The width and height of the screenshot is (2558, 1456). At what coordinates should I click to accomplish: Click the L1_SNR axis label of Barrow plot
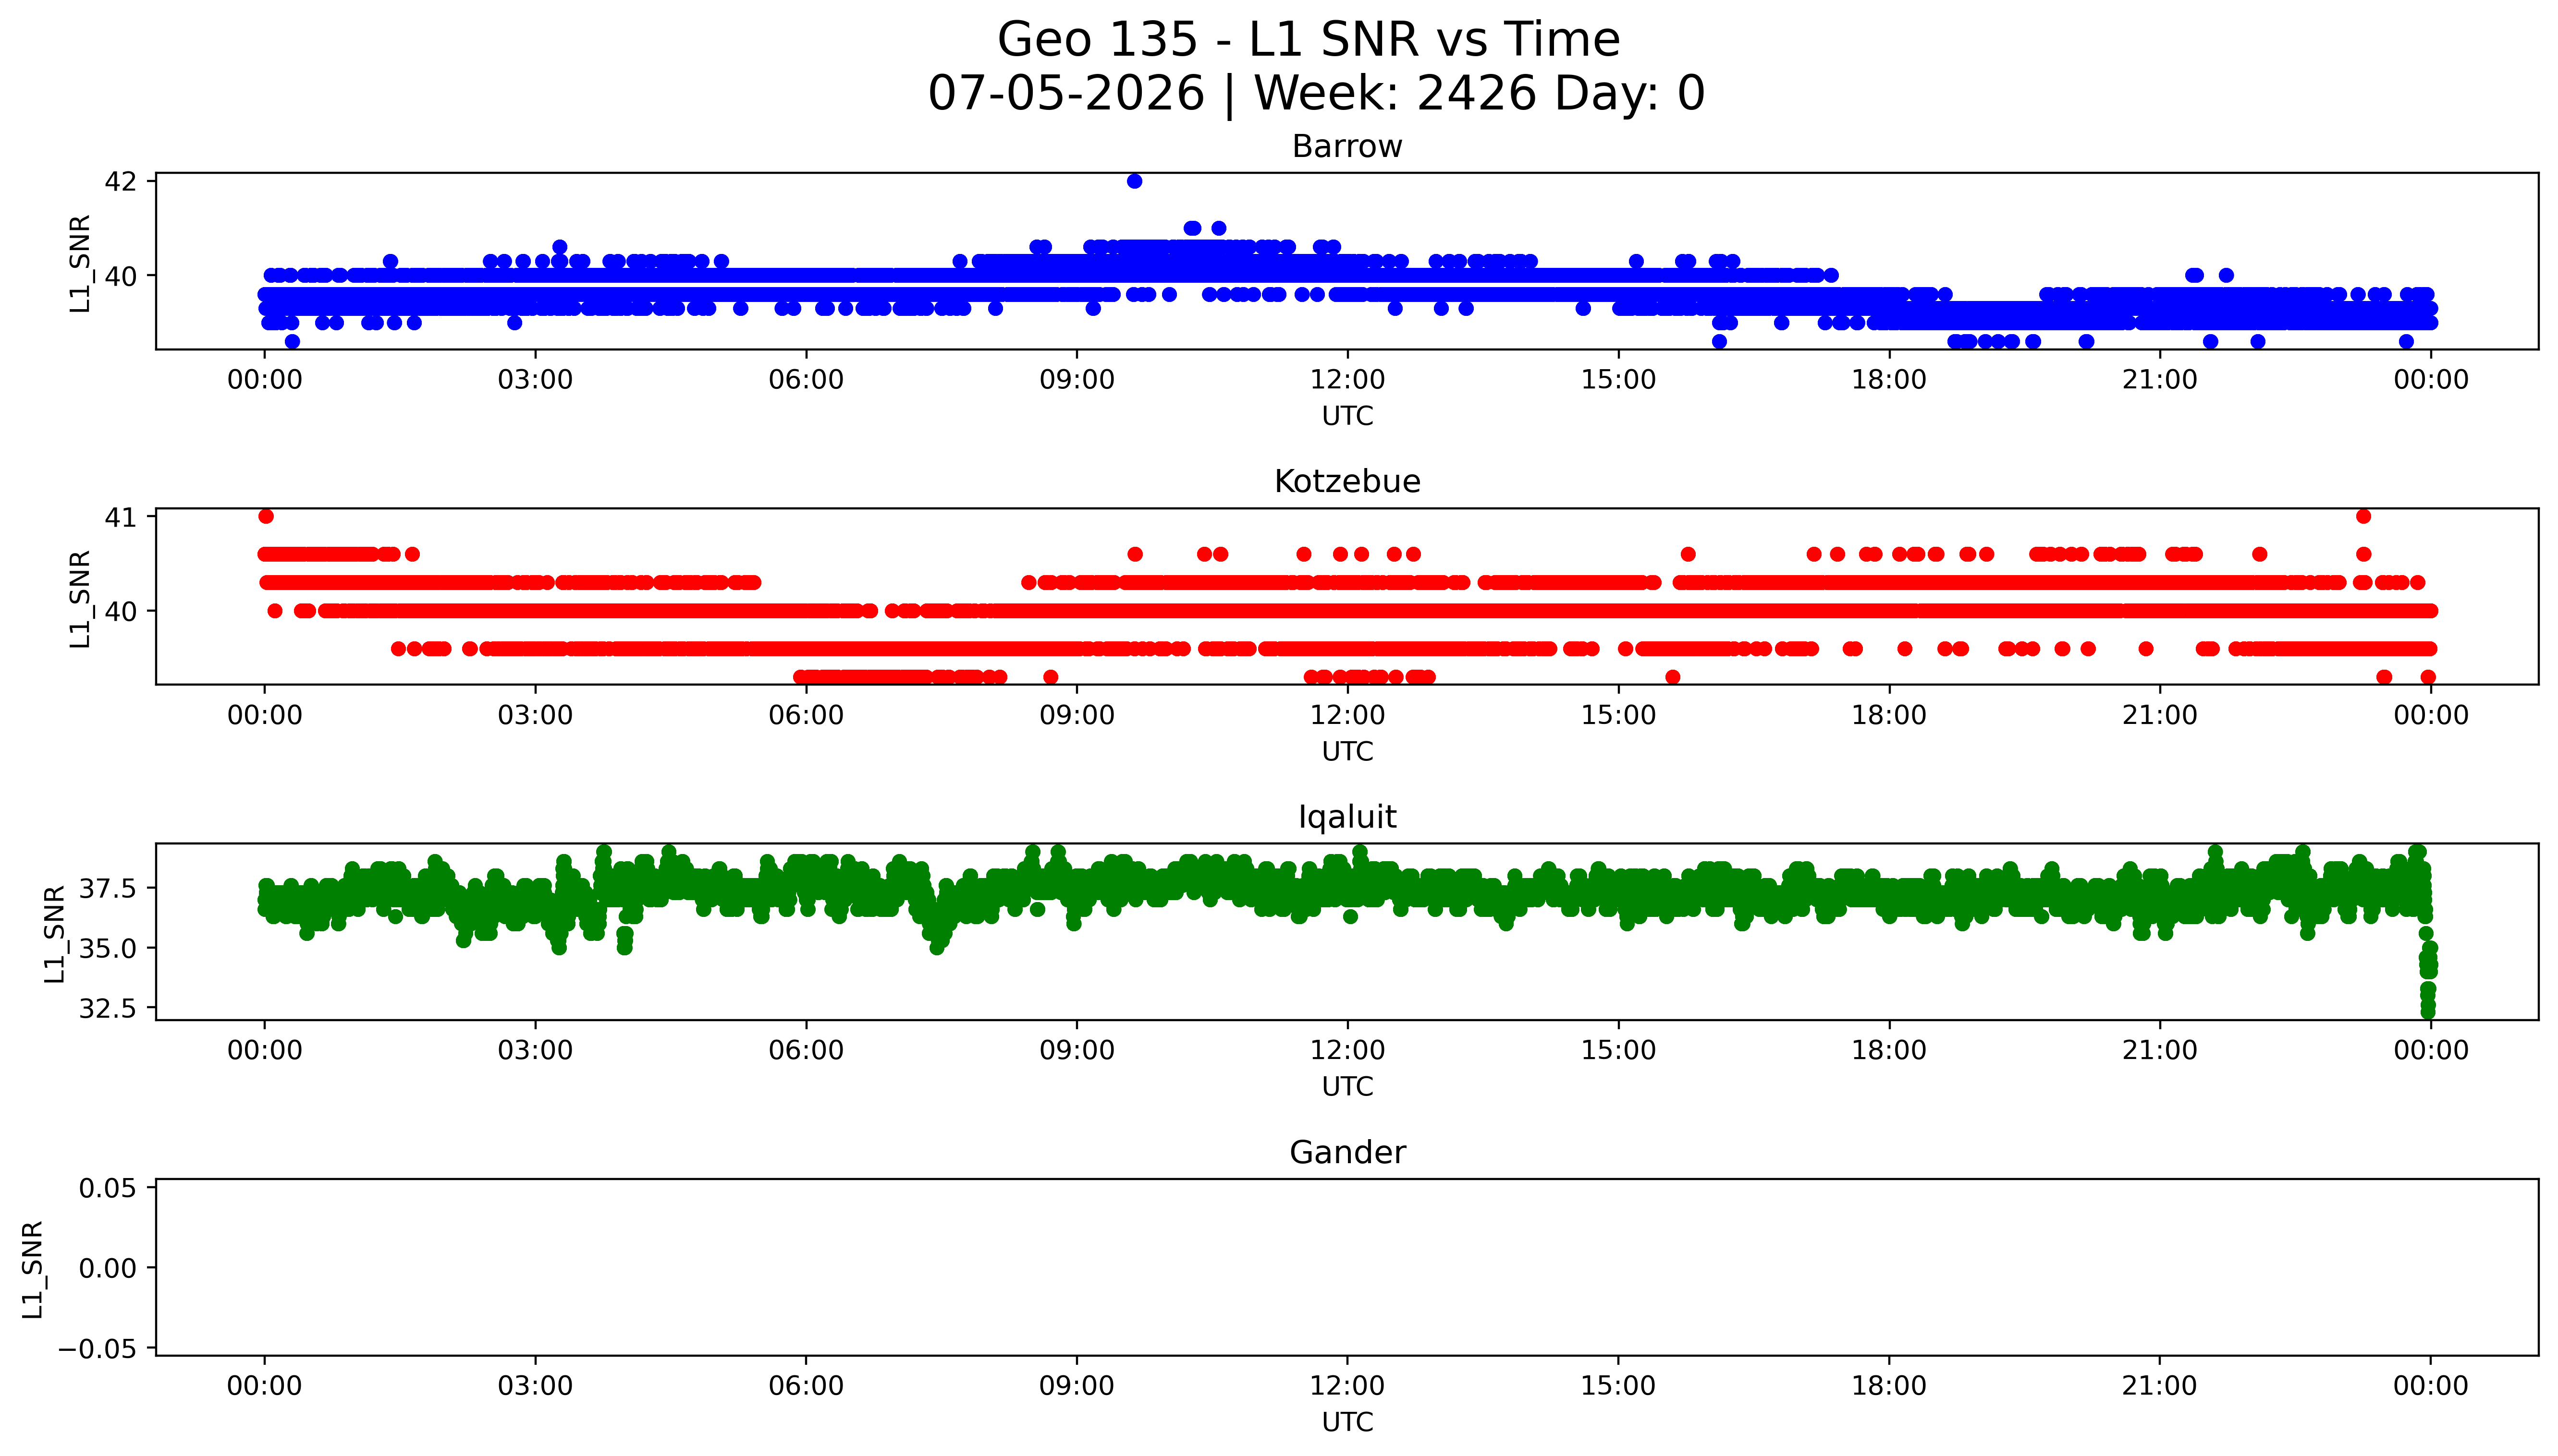(x=80, y=263)
